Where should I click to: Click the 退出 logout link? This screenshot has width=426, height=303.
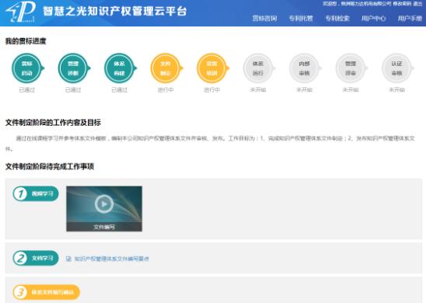click(x=417, y=4)
